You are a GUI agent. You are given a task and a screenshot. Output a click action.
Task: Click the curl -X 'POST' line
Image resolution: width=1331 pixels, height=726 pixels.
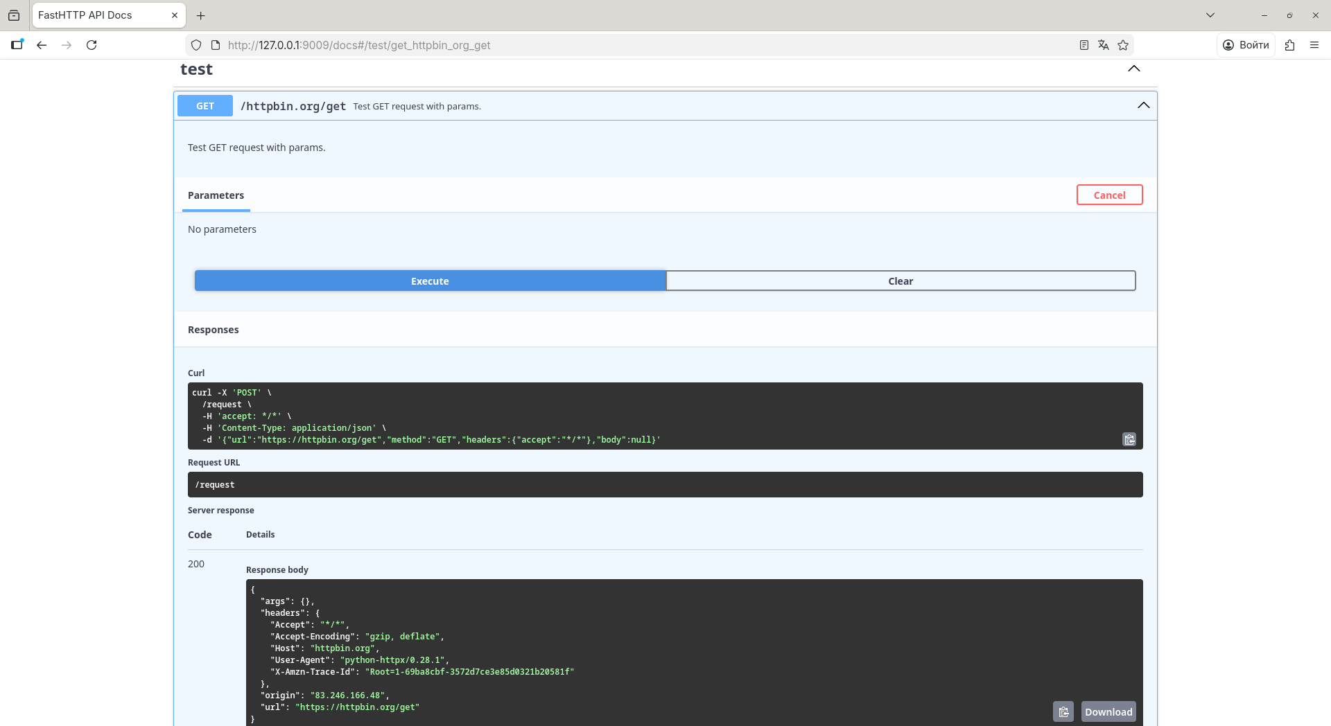click(232, 392)
